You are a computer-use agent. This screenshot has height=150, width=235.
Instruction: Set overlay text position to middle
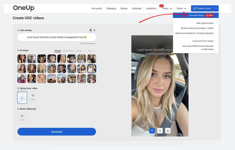[160, 130]
